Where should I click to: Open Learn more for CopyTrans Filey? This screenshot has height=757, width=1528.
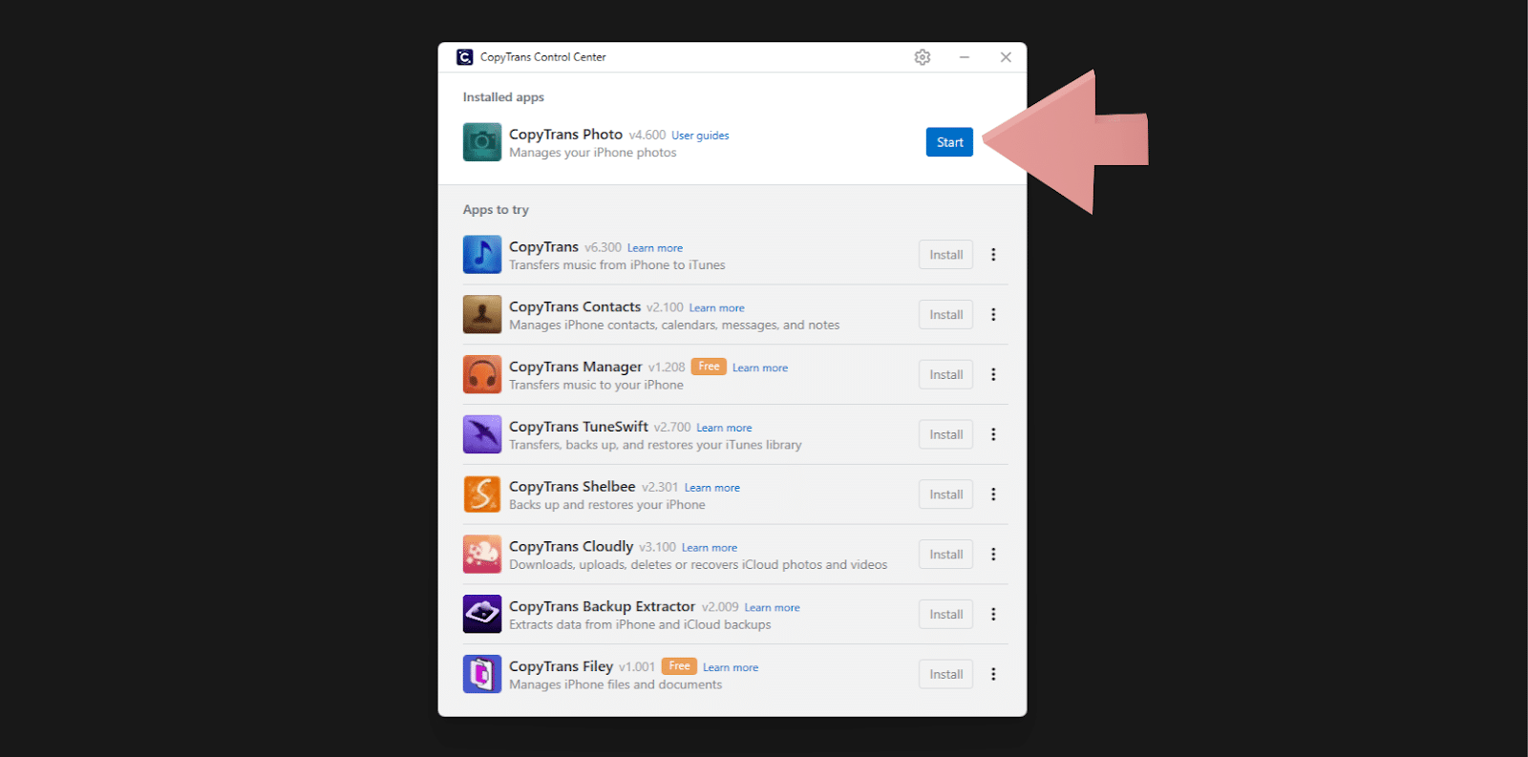(731, 667)
